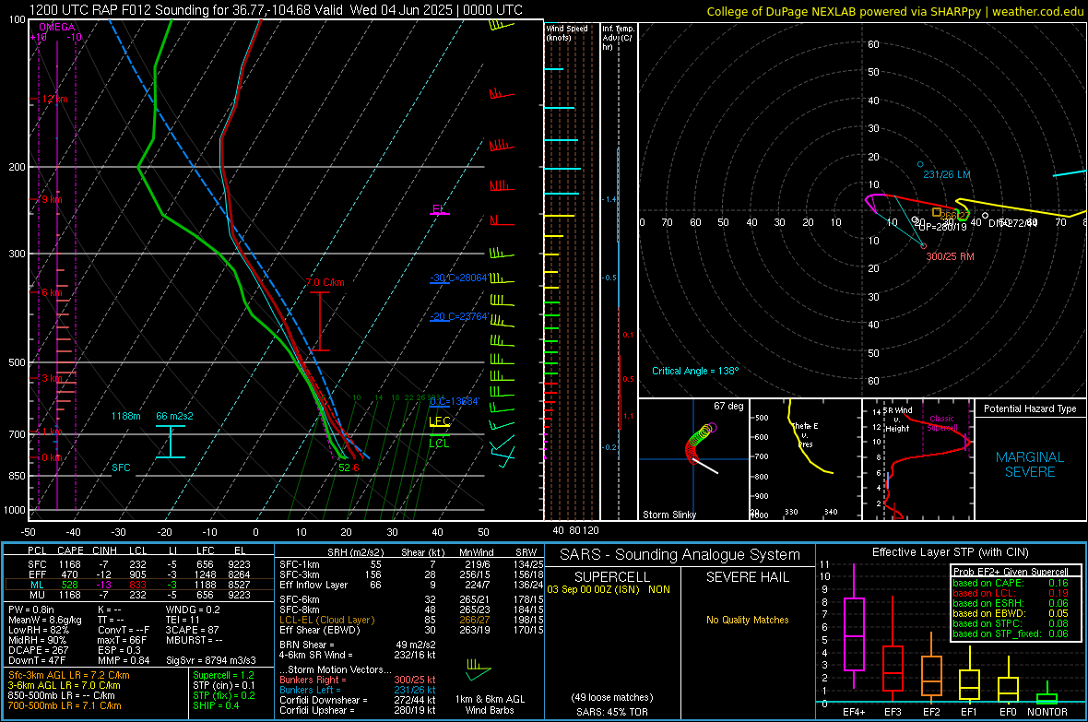Click the SUPERCELL analogue heading
This screenshot has width=1088, height=722.
click(612, 577)
